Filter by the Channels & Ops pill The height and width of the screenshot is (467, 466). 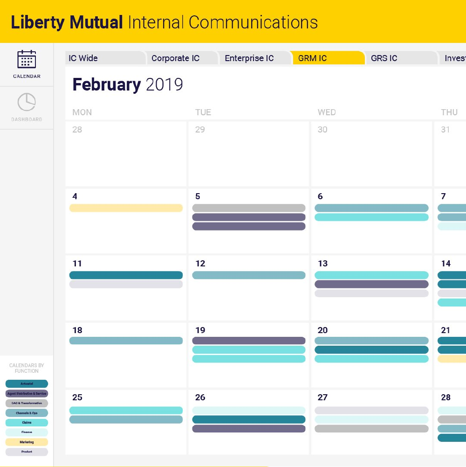[x=27, y=413]
